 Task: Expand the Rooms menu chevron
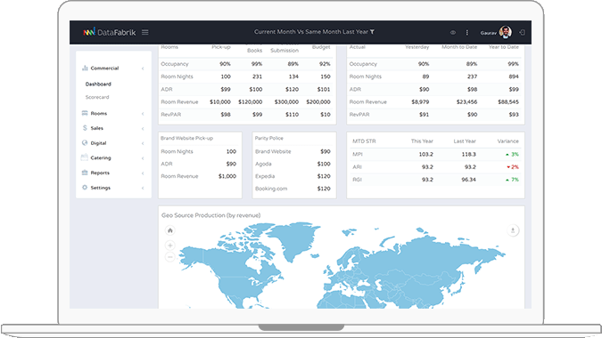coord(143,114)
